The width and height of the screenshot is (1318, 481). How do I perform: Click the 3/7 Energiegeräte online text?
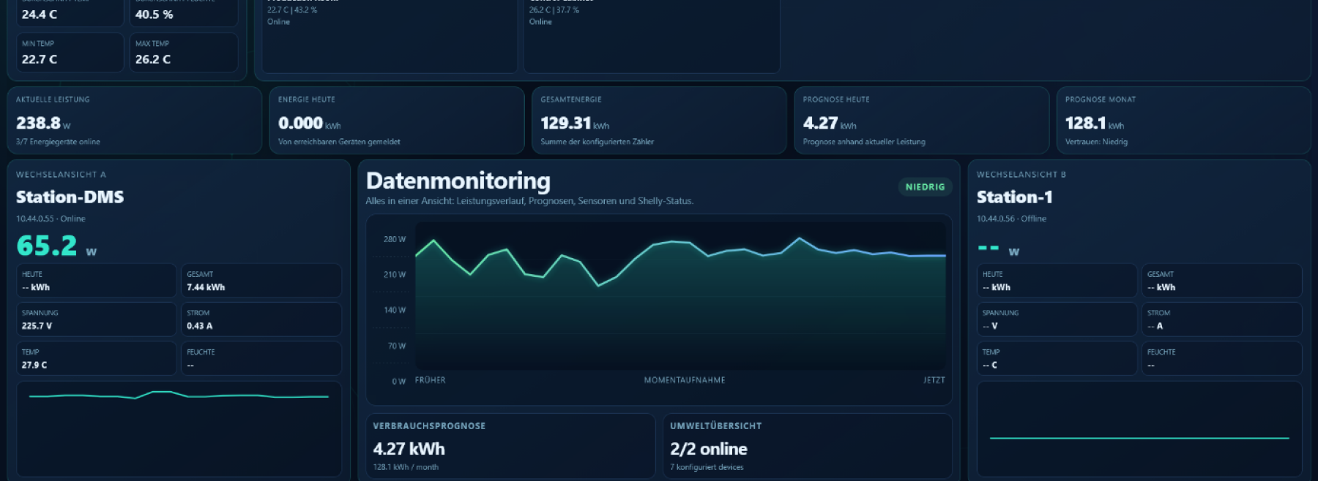(x=58, y=142)
